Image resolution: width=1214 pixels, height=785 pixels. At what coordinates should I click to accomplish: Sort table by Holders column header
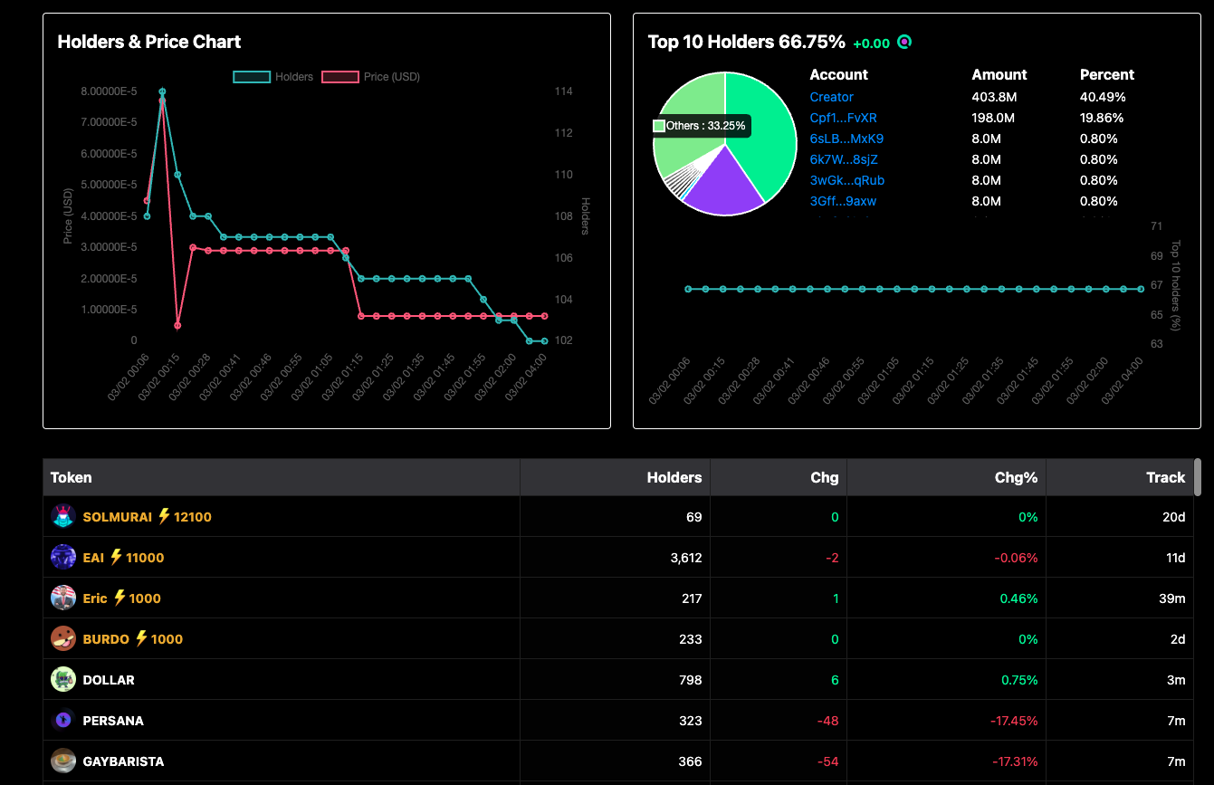[x=674, y=477]
